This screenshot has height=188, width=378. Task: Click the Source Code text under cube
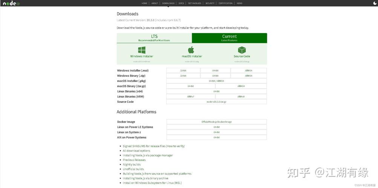[x=242, y=56]
